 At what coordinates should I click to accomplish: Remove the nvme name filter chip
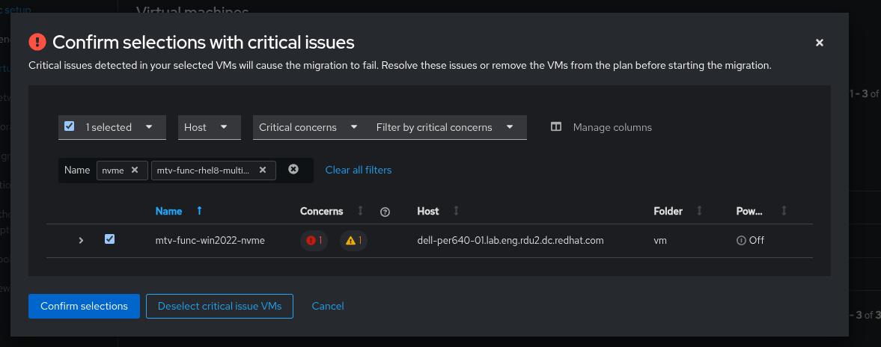tap(135, 170)
